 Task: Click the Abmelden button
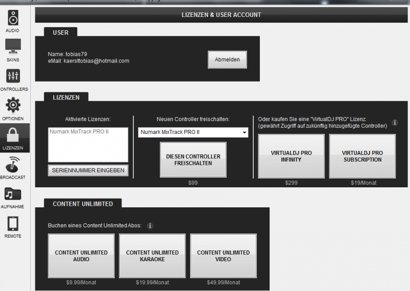click(227, 60)
